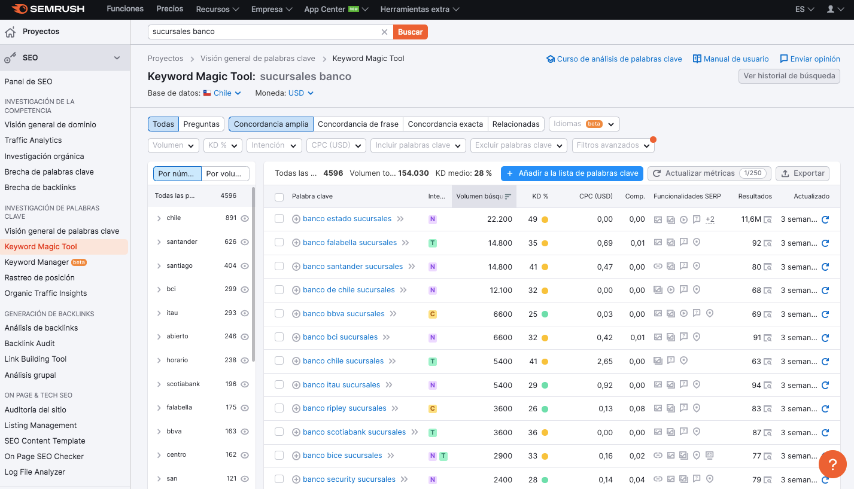This screenshot has height=489, width=854.
Task: Click sort icon in Volumen búsqueda column
Action: pos(508,196)
